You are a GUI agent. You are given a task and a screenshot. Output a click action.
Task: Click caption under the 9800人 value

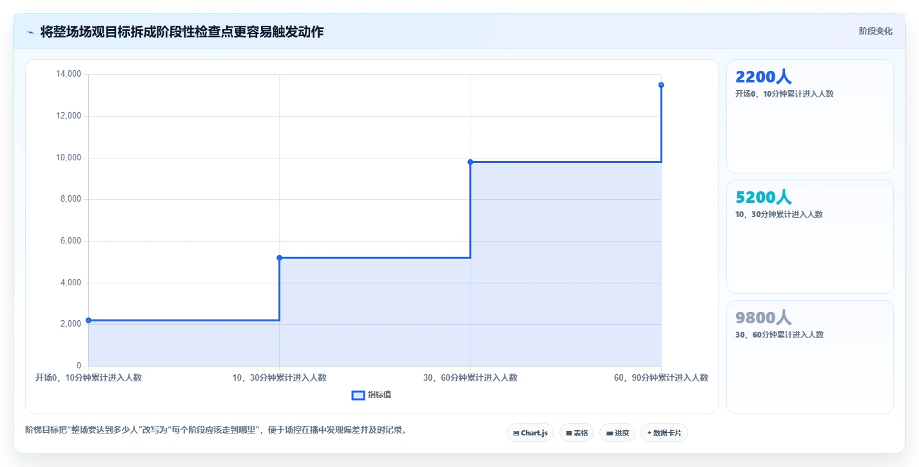779,335
